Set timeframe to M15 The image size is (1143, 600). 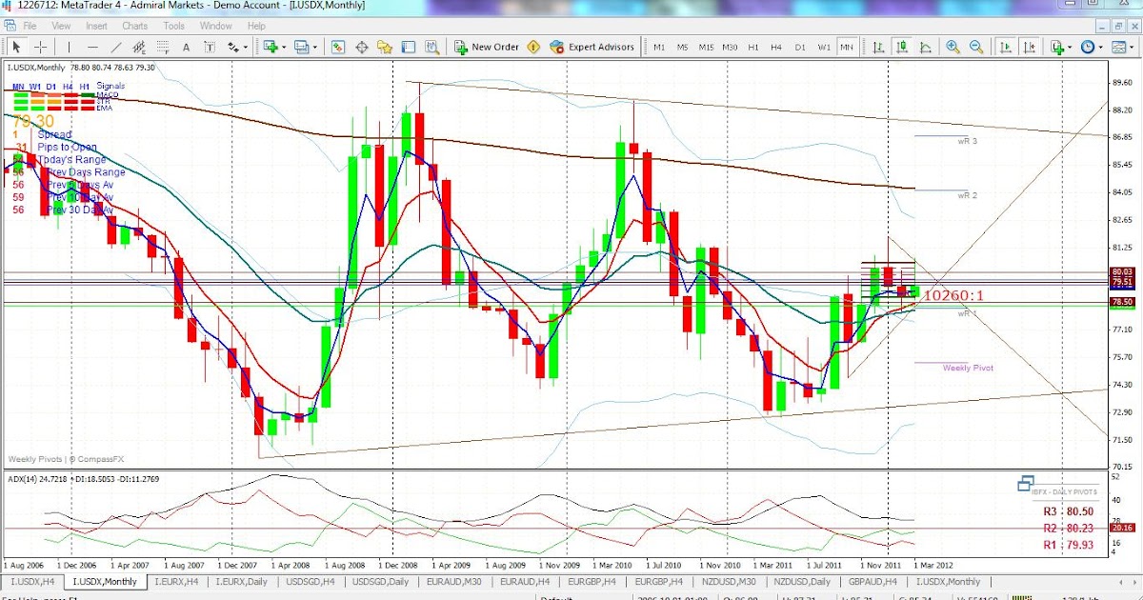coord(706,47)
